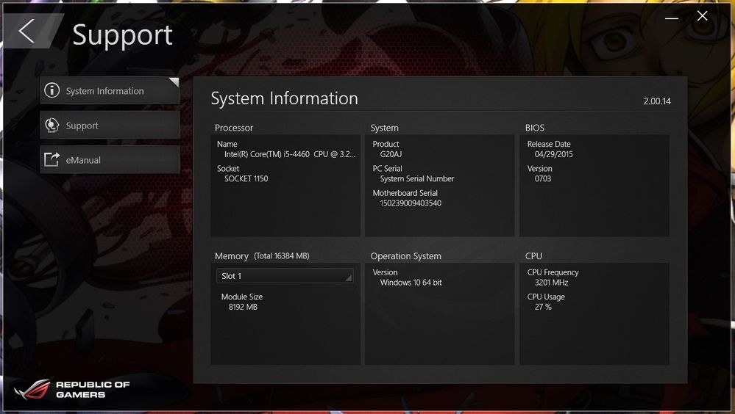Viewport: 735px width, 414px height.
Task: Select the SOCKET 1150 value
Action: point(246,178)
